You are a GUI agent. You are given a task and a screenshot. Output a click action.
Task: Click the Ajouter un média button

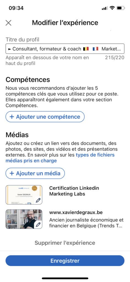(35, 173)
